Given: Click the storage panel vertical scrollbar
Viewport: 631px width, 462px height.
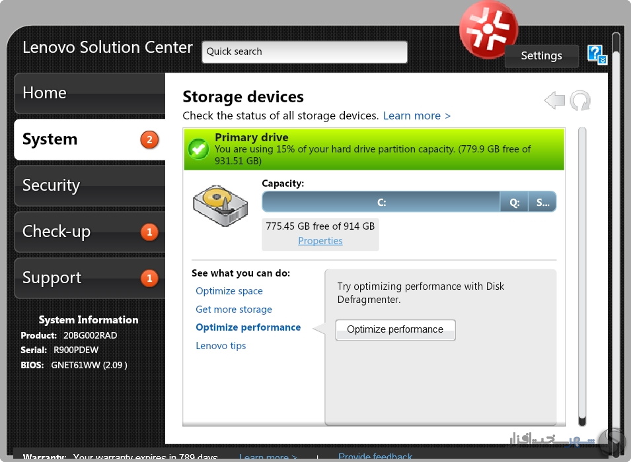Looking at the screenshot, I should [582, 277].
